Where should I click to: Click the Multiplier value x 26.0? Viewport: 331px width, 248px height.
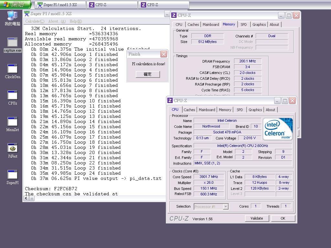(x=209, y=183)
